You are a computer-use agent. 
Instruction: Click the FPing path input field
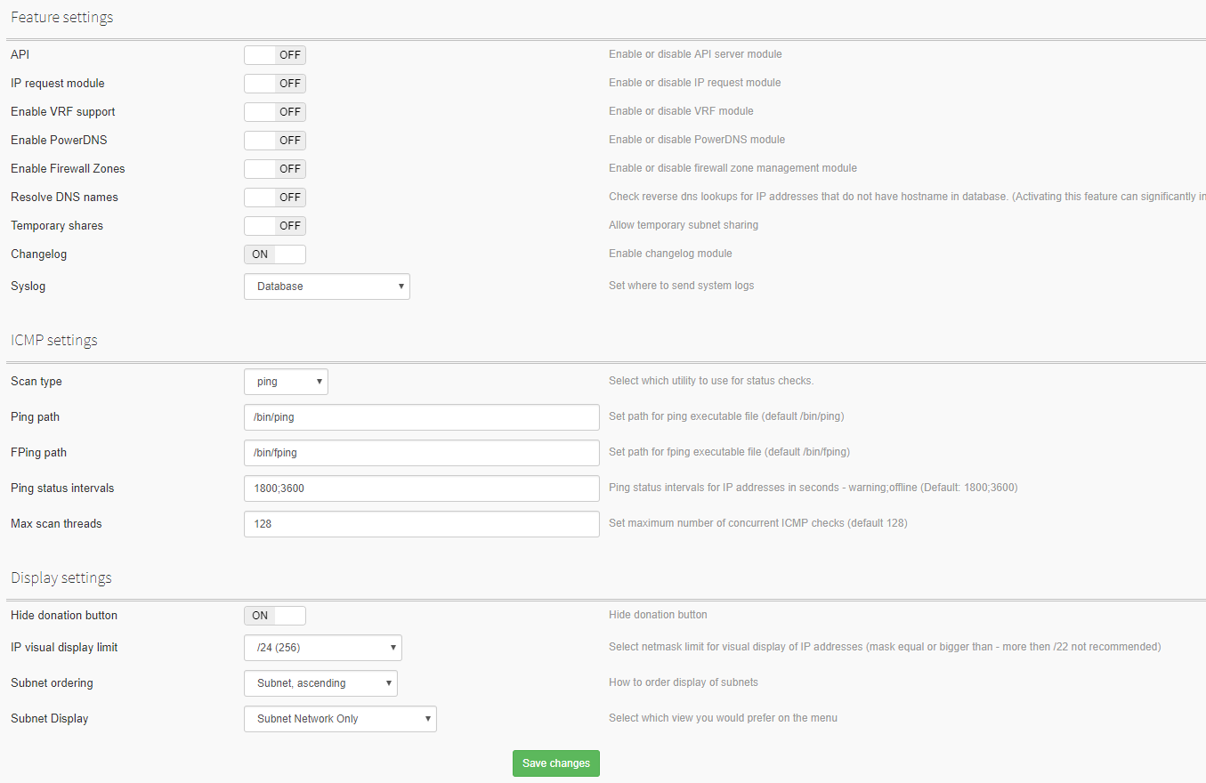click(421, 452)
